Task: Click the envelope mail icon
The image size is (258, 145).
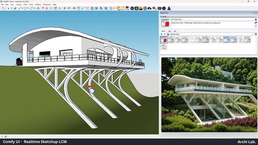Action: click(x=160, y=8)
